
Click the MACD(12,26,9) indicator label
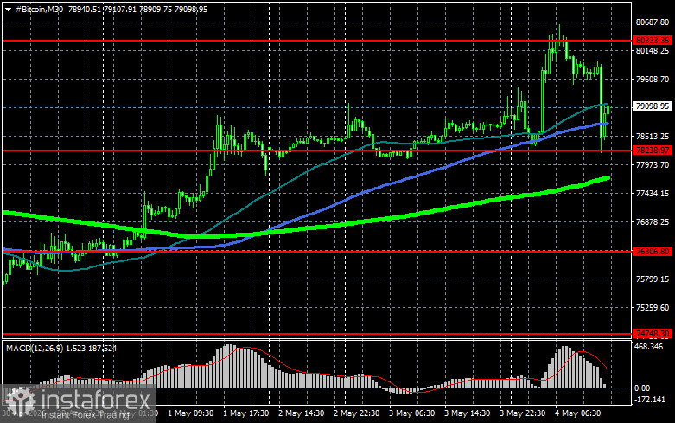35,348
